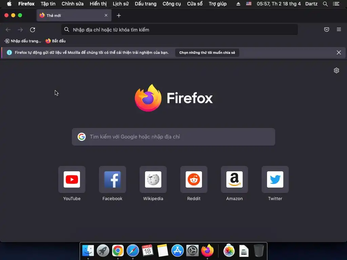347x260 pixels.
Task: Open the disk image file in the Dock
Action: pos(244,251)
